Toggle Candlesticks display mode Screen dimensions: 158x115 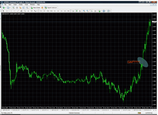pyautogui.click(x=77, y=11)
